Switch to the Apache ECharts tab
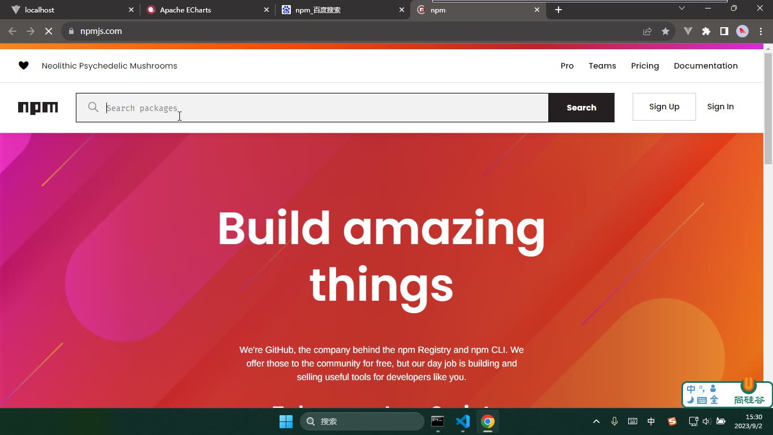This screenshot has width=773, height=435. click(207, 10)
